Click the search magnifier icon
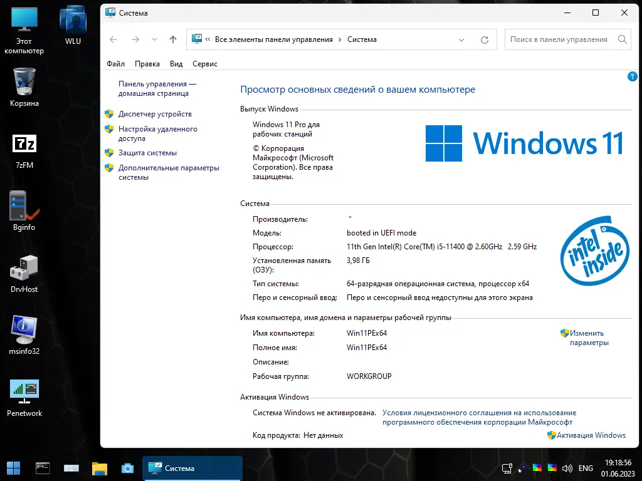 (623, 39)
